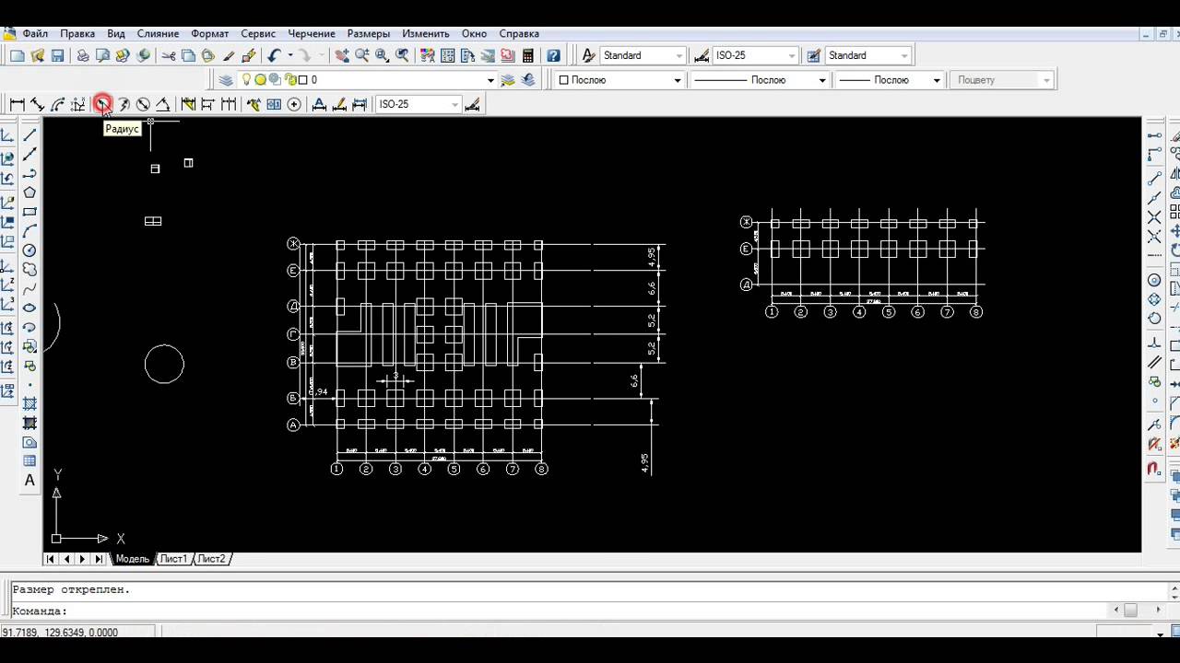The width and height of the screenshot is (1180, 663).
Task: Open the Справка menu
Action: pyautogui.click(x=520, y=33)
